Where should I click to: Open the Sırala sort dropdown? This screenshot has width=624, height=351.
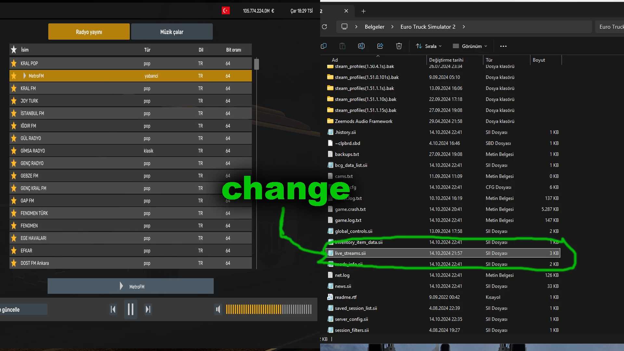[429, 46]
